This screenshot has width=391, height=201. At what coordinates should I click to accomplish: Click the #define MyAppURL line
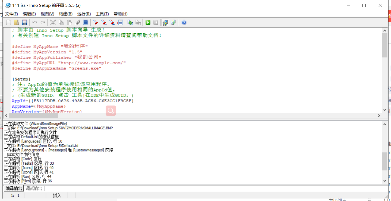pyautogui.click(x=69, y=63)
